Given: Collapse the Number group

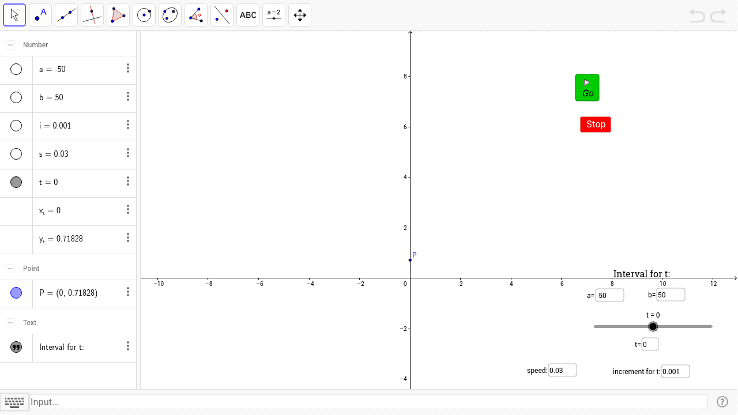Looking at the screenshot, I should [x=10, y=44].
